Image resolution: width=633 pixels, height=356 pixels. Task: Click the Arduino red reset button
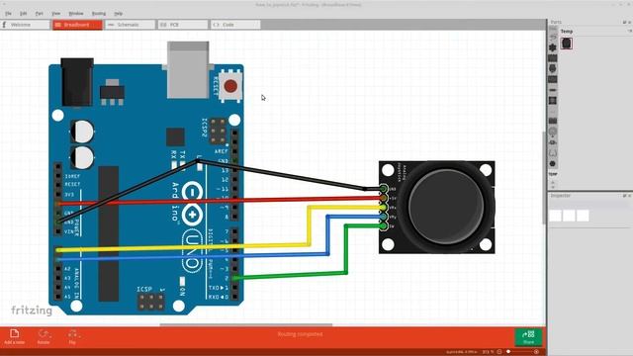point(230,86)
